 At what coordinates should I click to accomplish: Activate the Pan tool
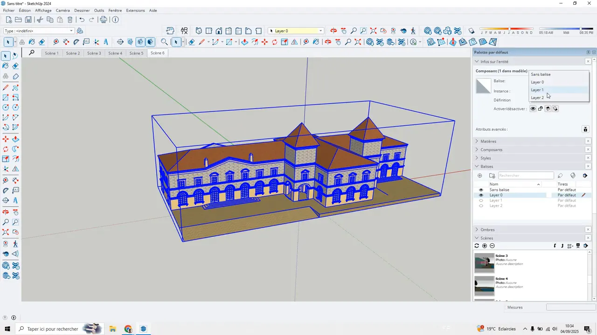[15, 212]
